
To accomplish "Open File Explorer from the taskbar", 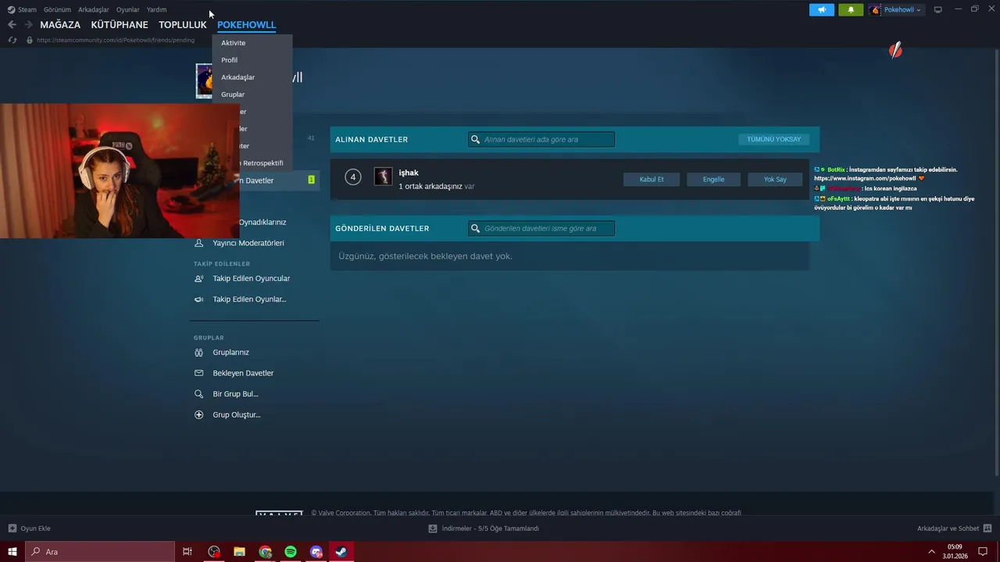I will 240,552.
